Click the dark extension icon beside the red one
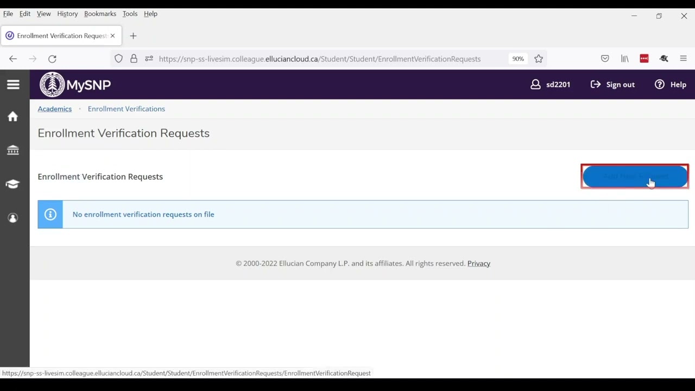 (x=664, y=59)
